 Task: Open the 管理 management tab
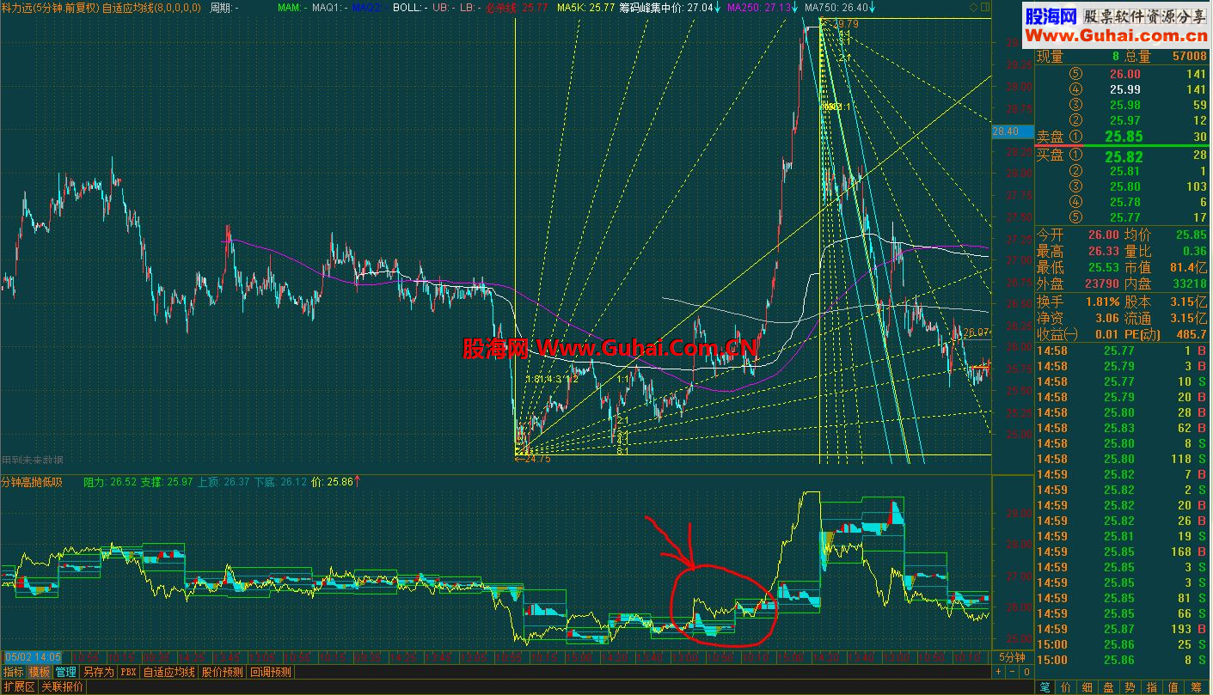coord(66,672)
